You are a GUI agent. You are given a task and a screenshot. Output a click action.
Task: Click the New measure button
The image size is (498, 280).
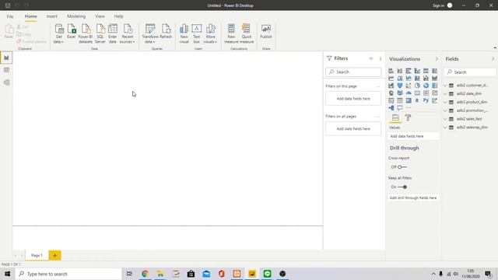(231, 33)
